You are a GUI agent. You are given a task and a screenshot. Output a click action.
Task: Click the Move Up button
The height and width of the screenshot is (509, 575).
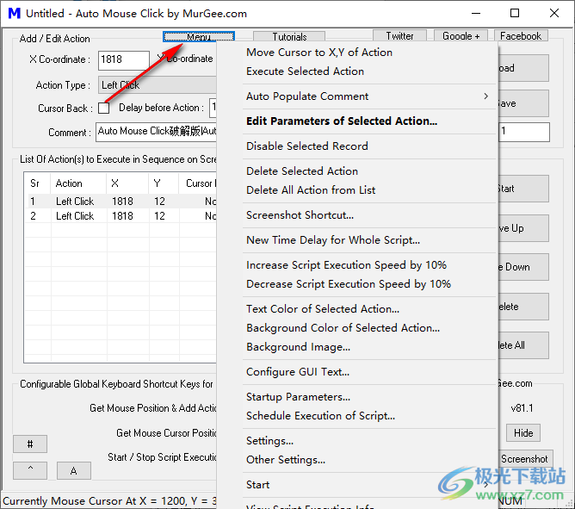523,228
